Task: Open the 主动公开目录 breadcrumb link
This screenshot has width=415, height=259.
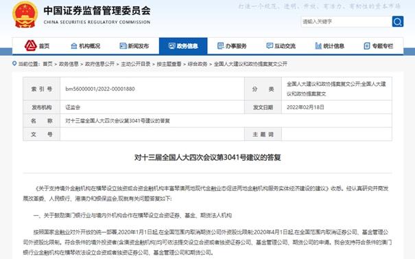Action: coord(136,64)
